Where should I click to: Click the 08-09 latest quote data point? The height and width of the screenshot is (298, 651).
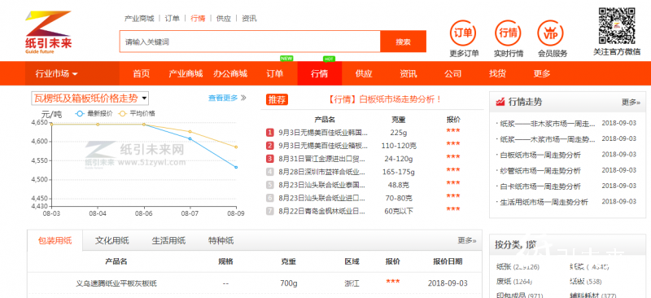(236, 167)
